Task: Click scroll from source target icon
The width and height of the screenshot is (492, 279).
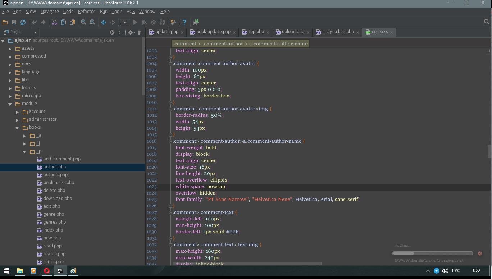Action: point(112,32)
